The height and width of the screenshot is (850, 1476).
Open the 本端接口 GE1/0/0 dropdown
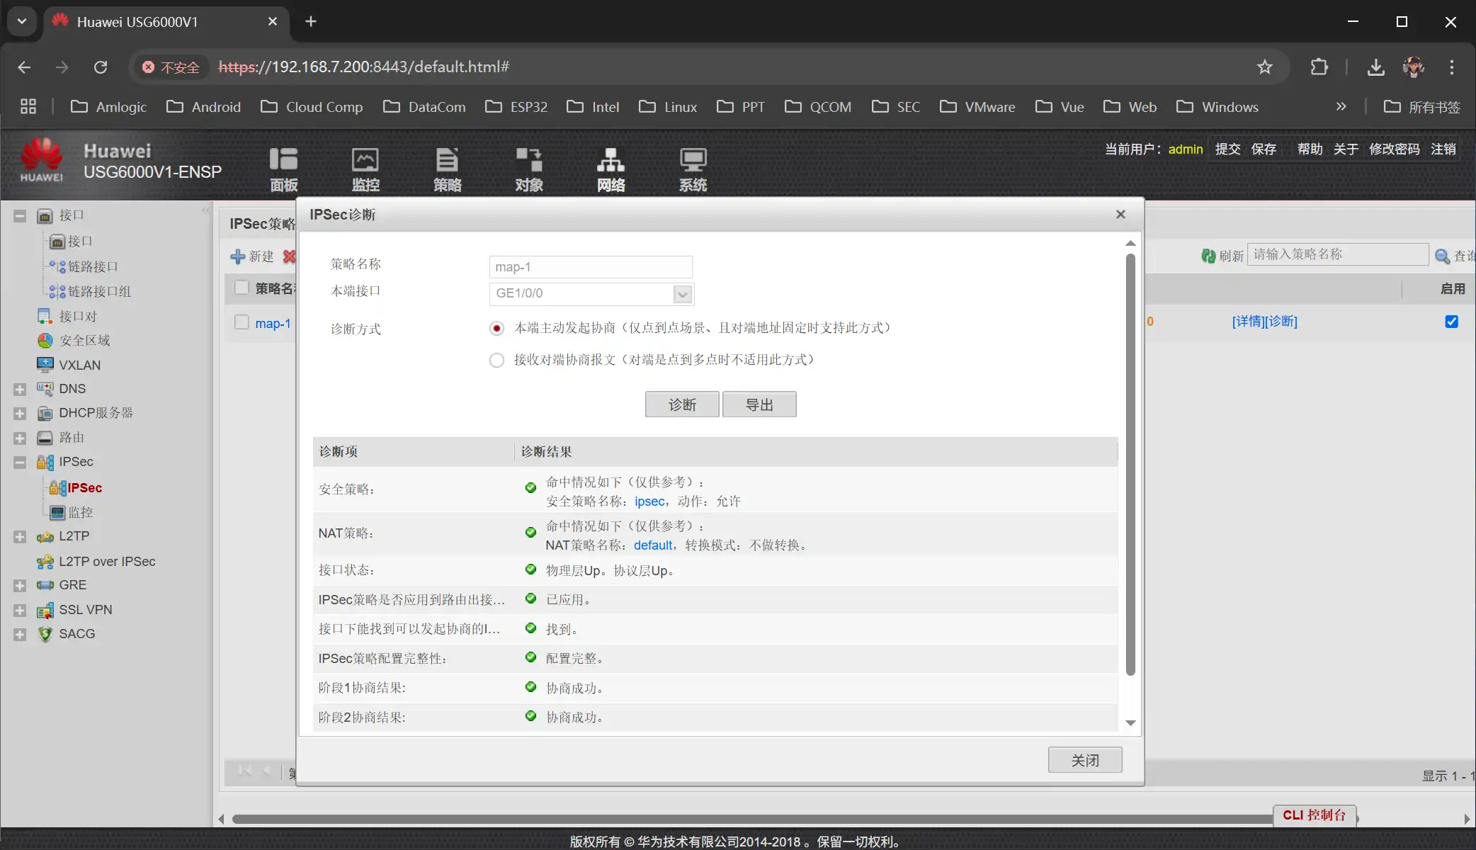pos(682,294)
